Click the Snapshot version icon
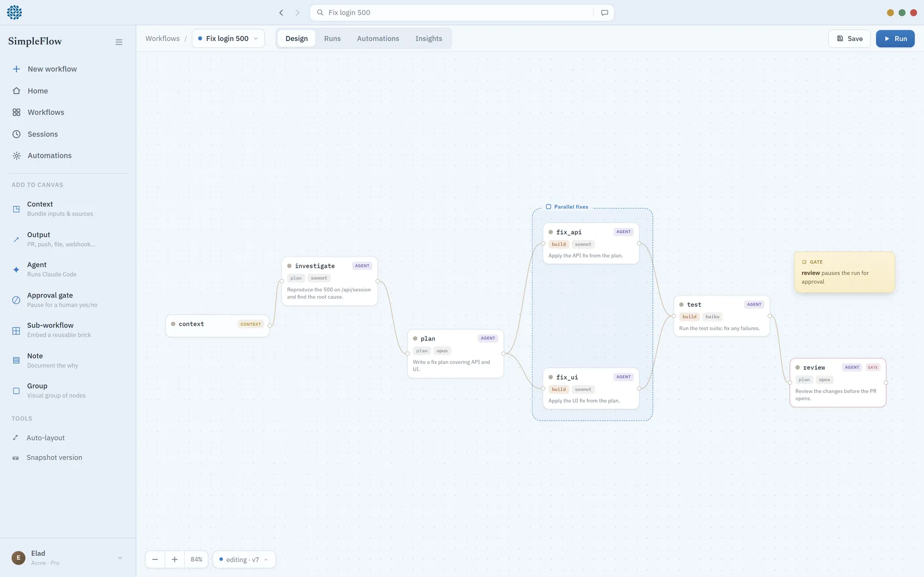The height and width of the screenshot is (577, 924). click(x=15, y=457)
